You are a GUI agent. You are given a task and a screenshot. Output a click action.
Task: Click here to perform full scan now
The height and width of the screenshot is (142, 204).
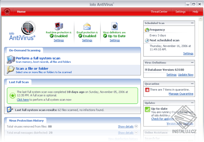(x=23, y=100)
